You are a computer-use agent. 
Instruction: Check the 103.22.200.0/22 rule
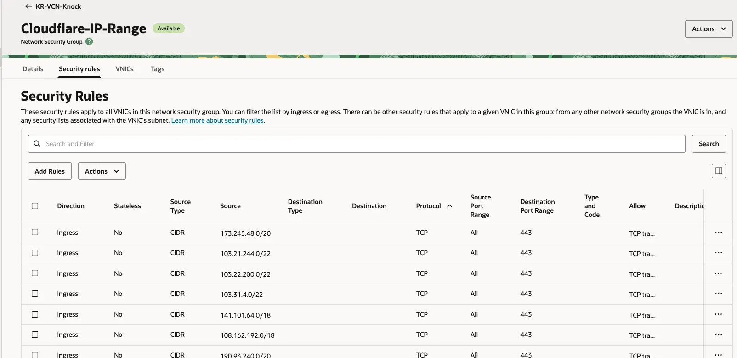[x=35, y=273]
